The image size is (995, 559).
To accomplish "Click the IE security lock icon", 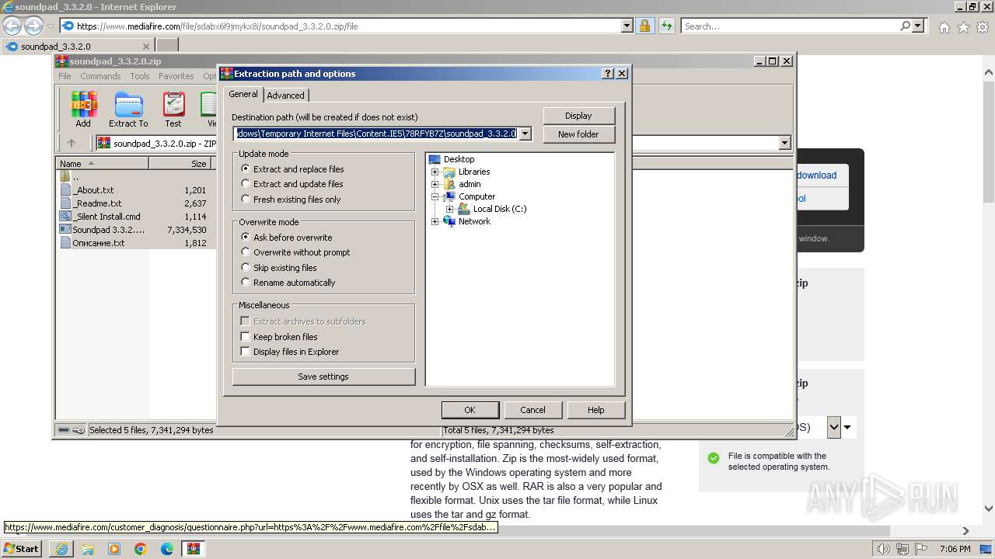I will coord(644,26).
